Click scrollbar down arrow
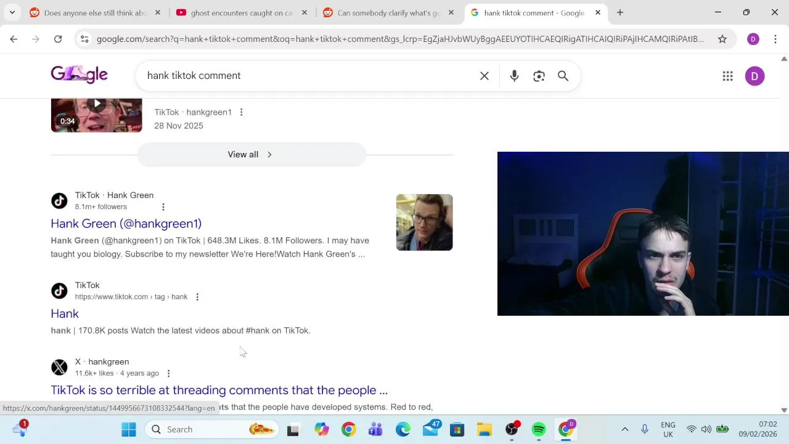 (x=784, y=410)
